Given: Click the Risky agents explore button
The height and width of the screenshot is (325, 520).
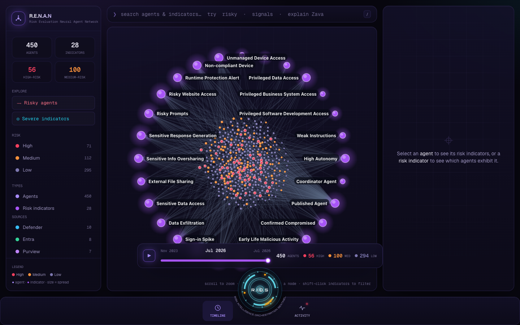Looking at the screenshot, I should (53, 103).
